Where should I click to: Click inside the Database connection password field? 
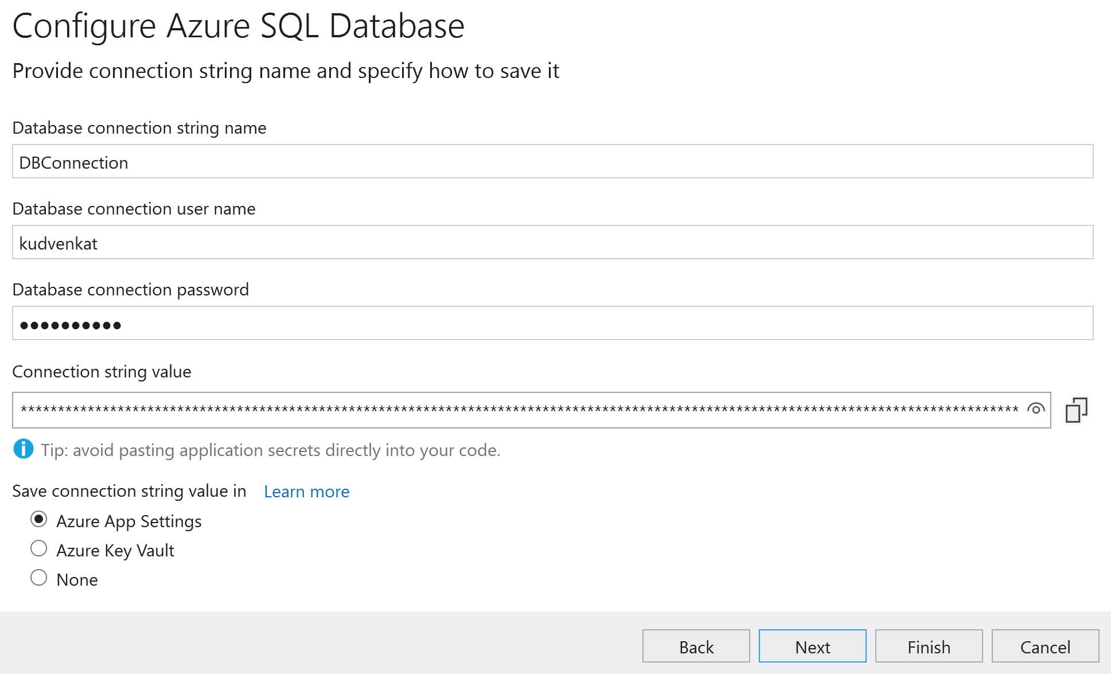[x=553, y=324]
